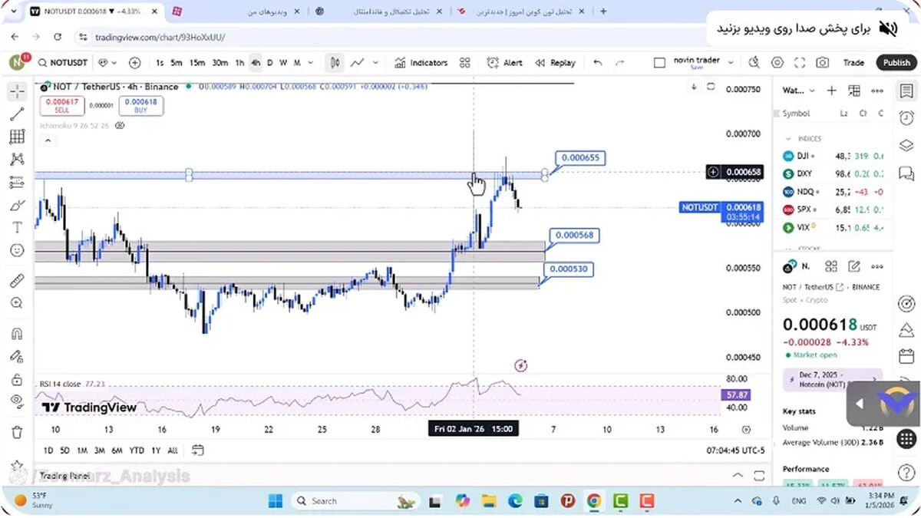The image size is (921, 518).
Task: Switch to the daily D timeframe
Action: point(269,63)
